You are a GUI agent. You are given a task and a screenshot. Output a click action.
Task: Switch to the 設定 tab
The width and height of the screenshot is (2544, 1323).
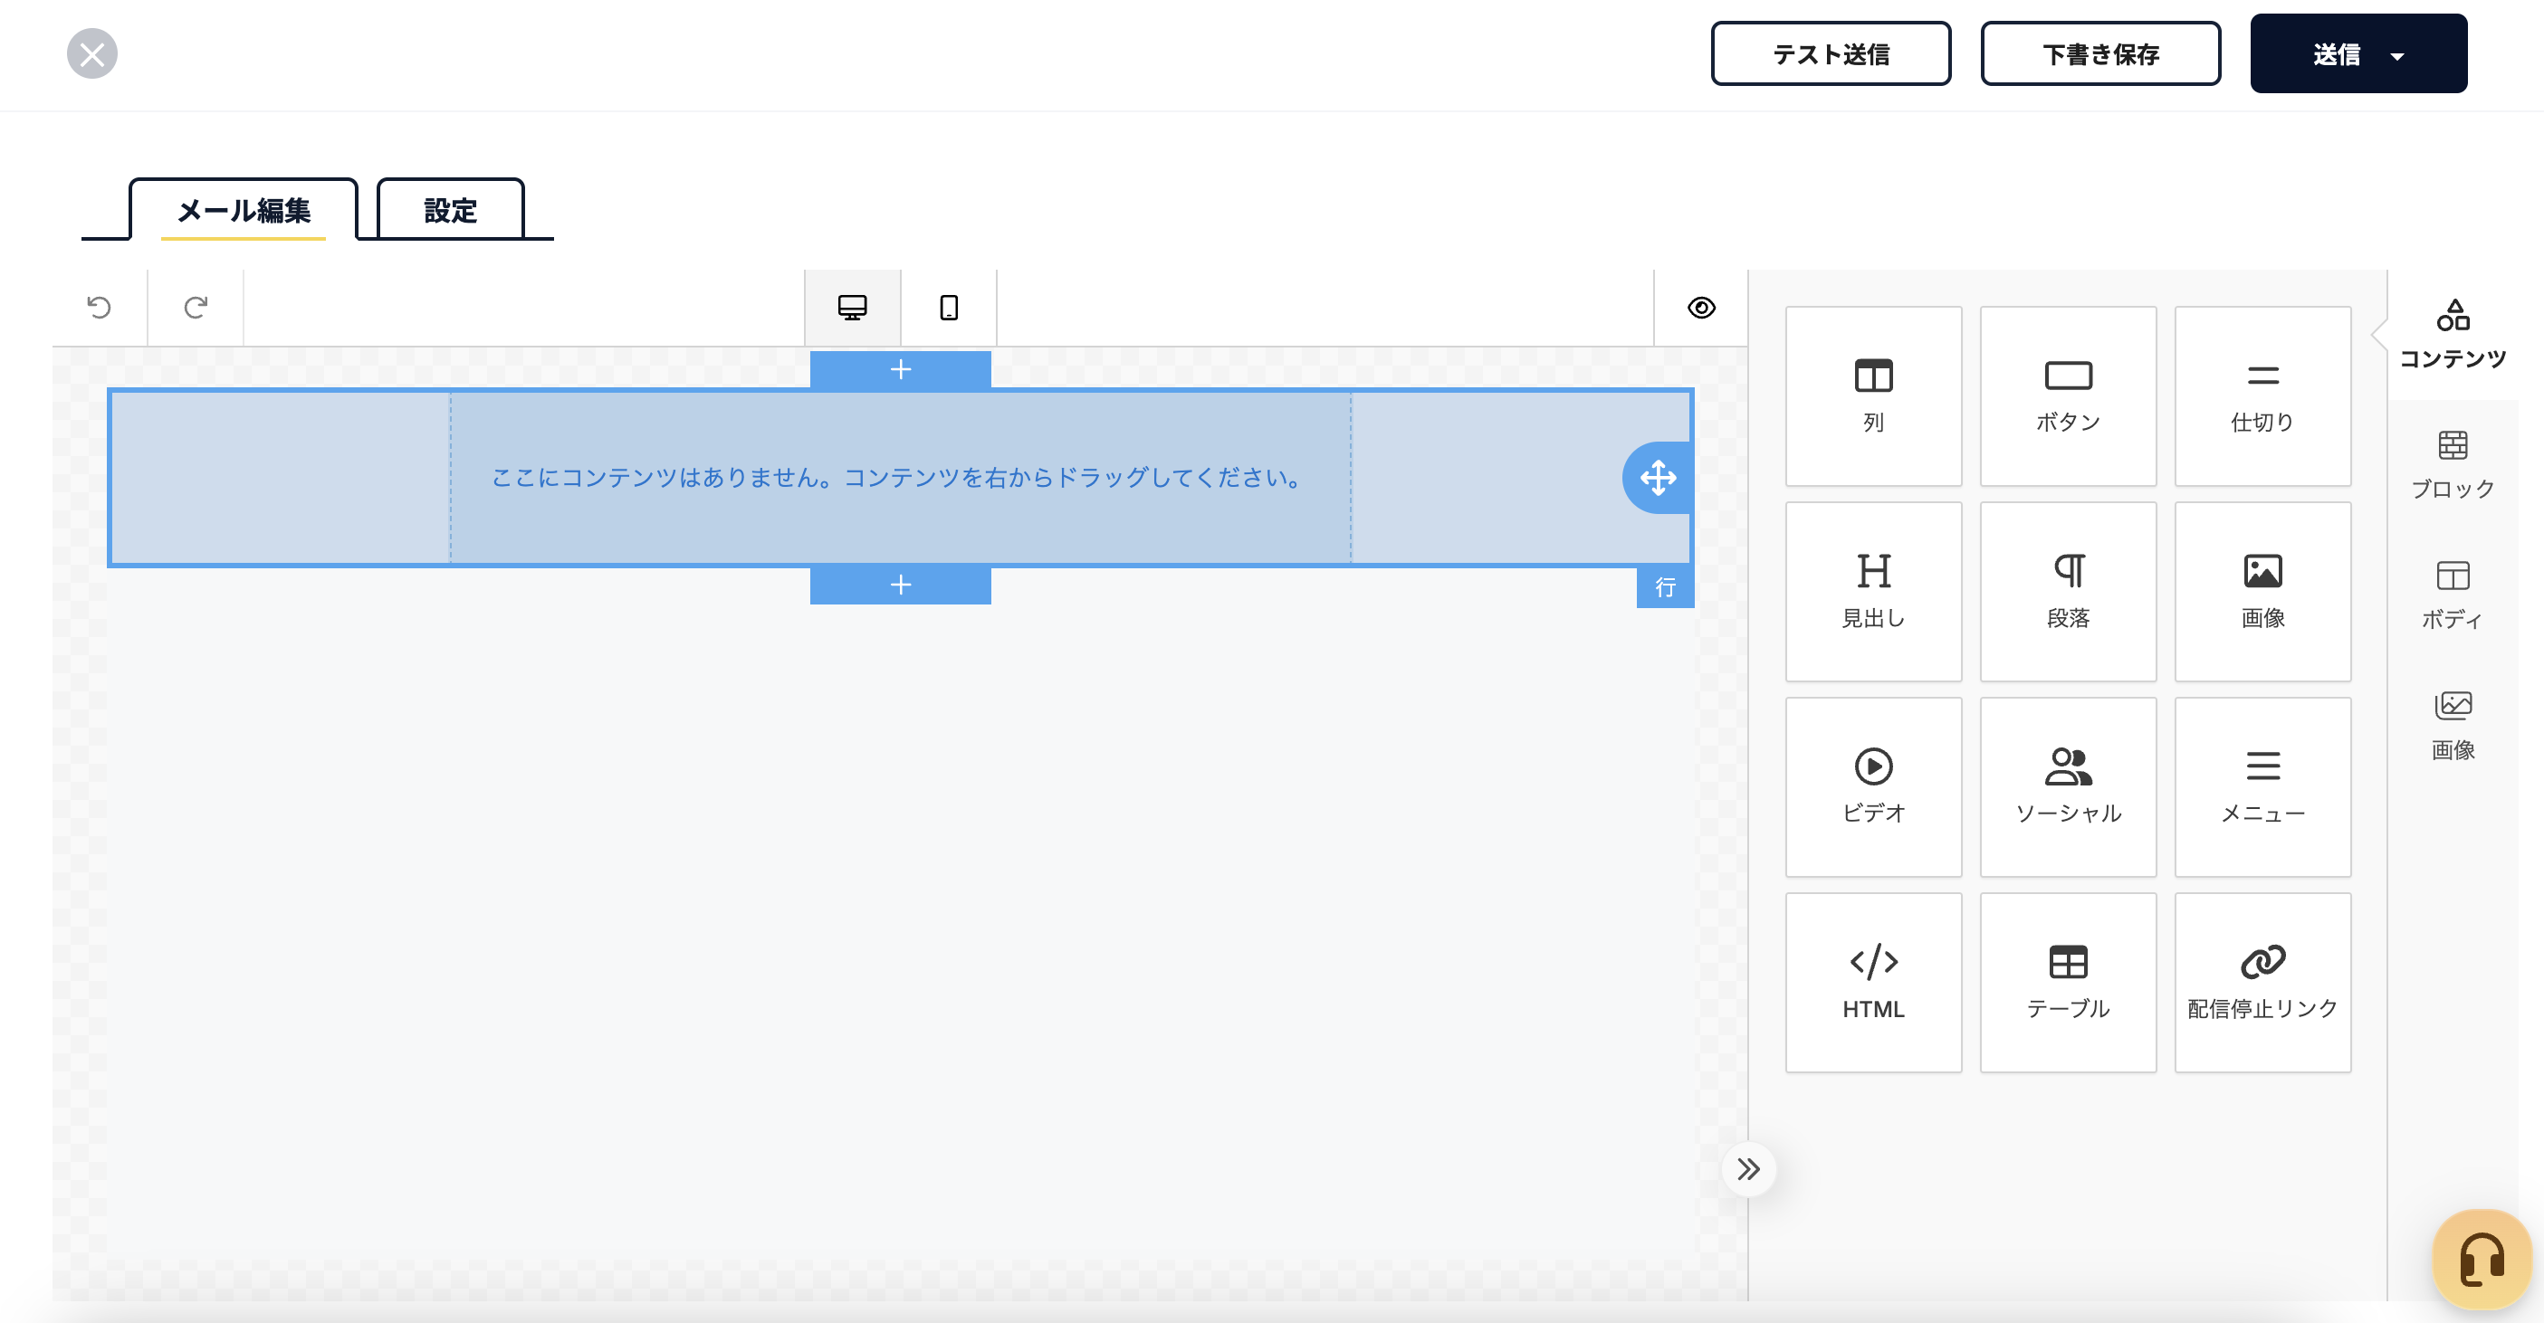tap(450, 210)
